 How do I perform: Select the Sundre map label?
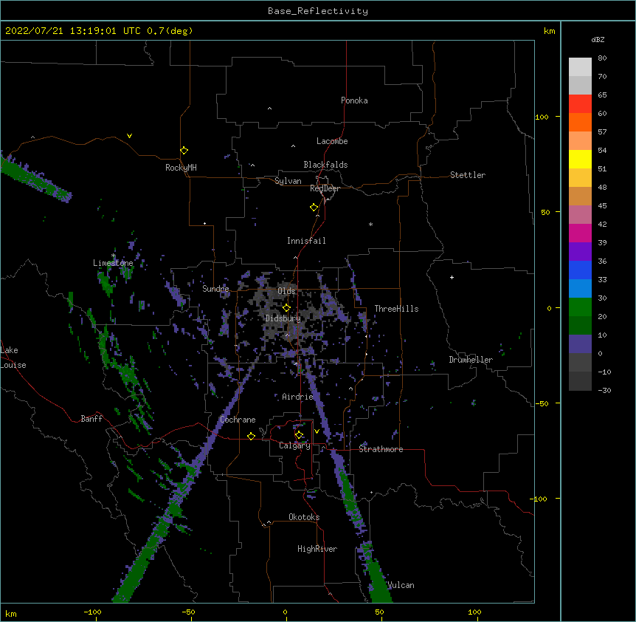click(x=215, y=289)
